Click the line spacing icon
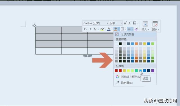 click(134, 23)
